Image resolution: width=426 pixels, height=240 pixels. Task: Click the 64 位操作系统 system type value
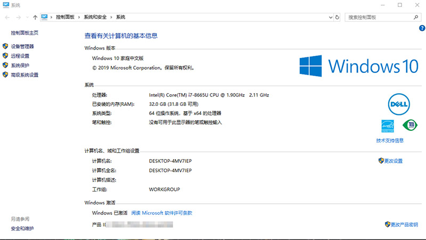(185, 113)
